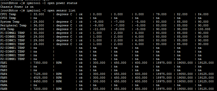Viewport: 217px width, 91px height.
Task: Click the 6450.000 reading for FAN6
Action: tap(40, 81)
